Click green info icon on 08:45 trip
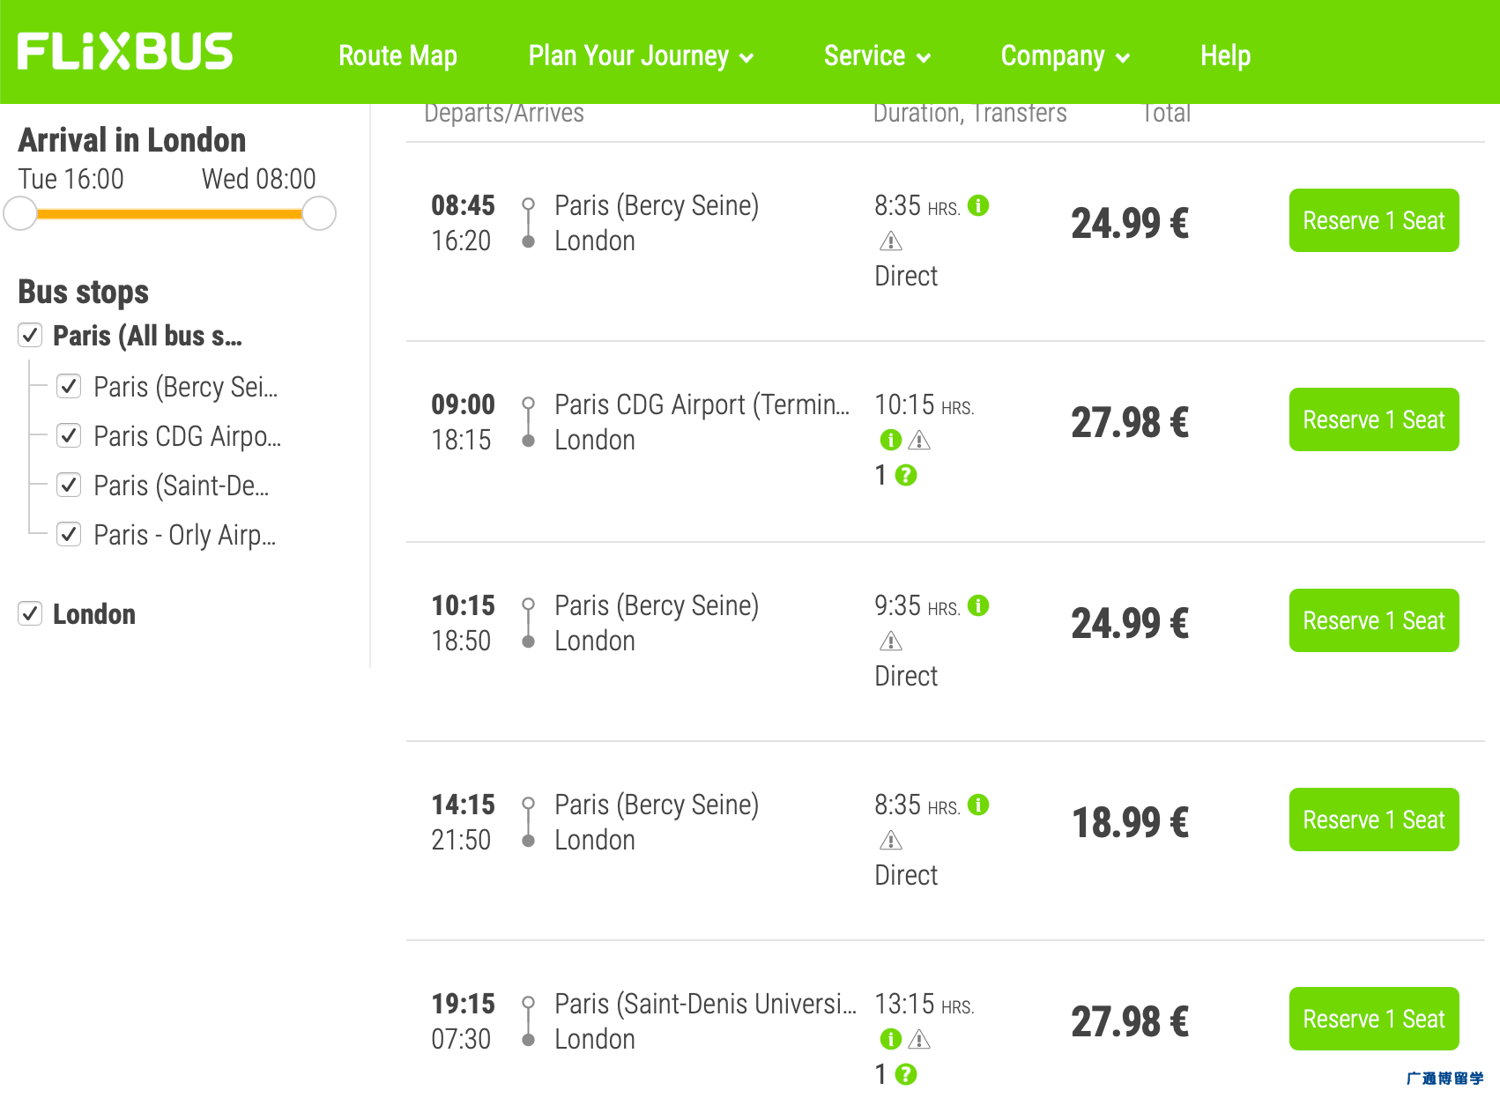Image resolution: width=1500 pixels, height=1098 pixels. point(978,205)
